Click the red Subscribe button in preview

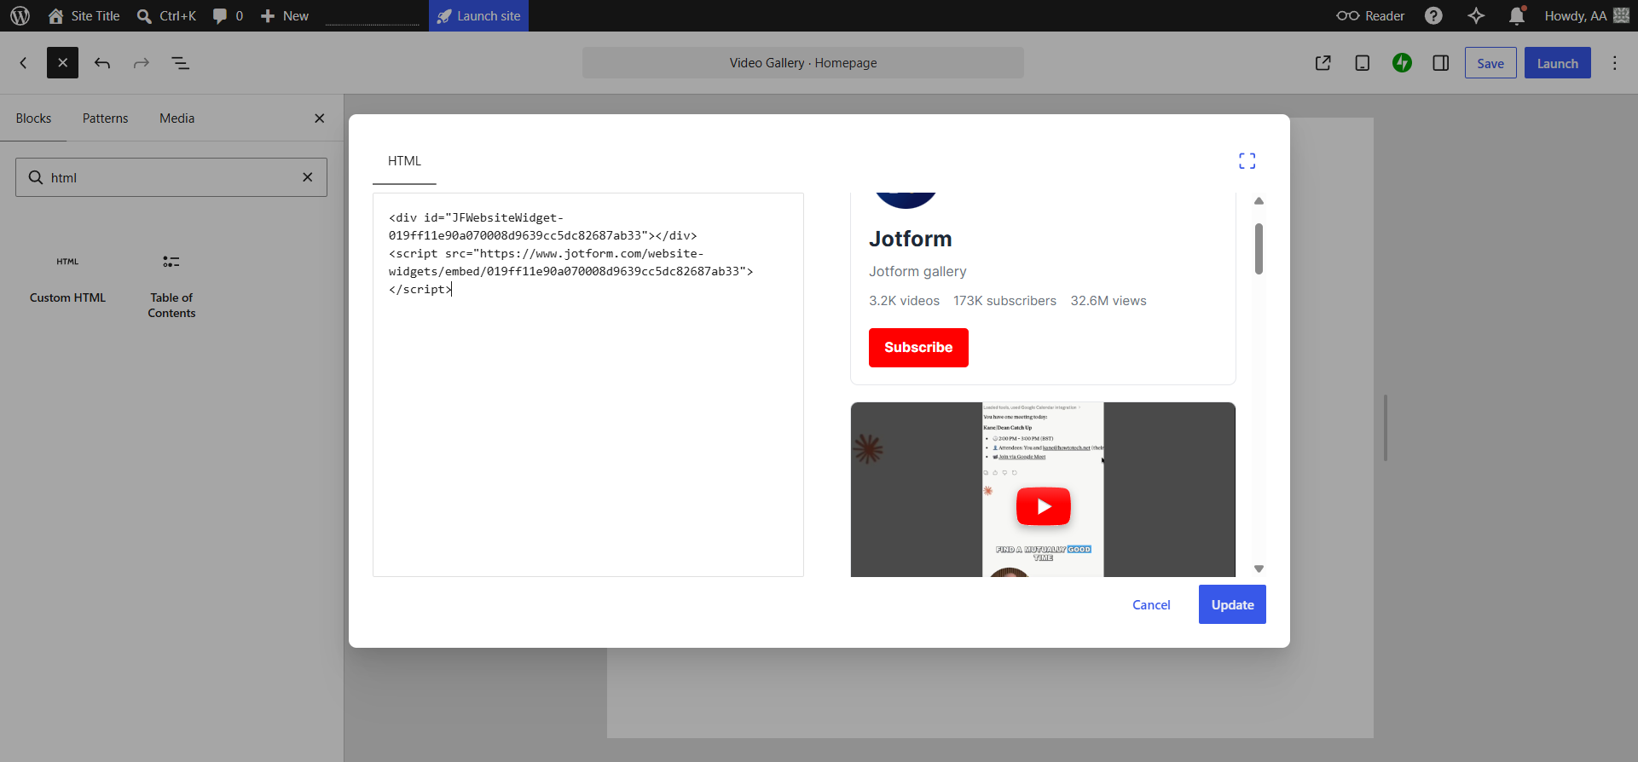click(x=918, y=348)
